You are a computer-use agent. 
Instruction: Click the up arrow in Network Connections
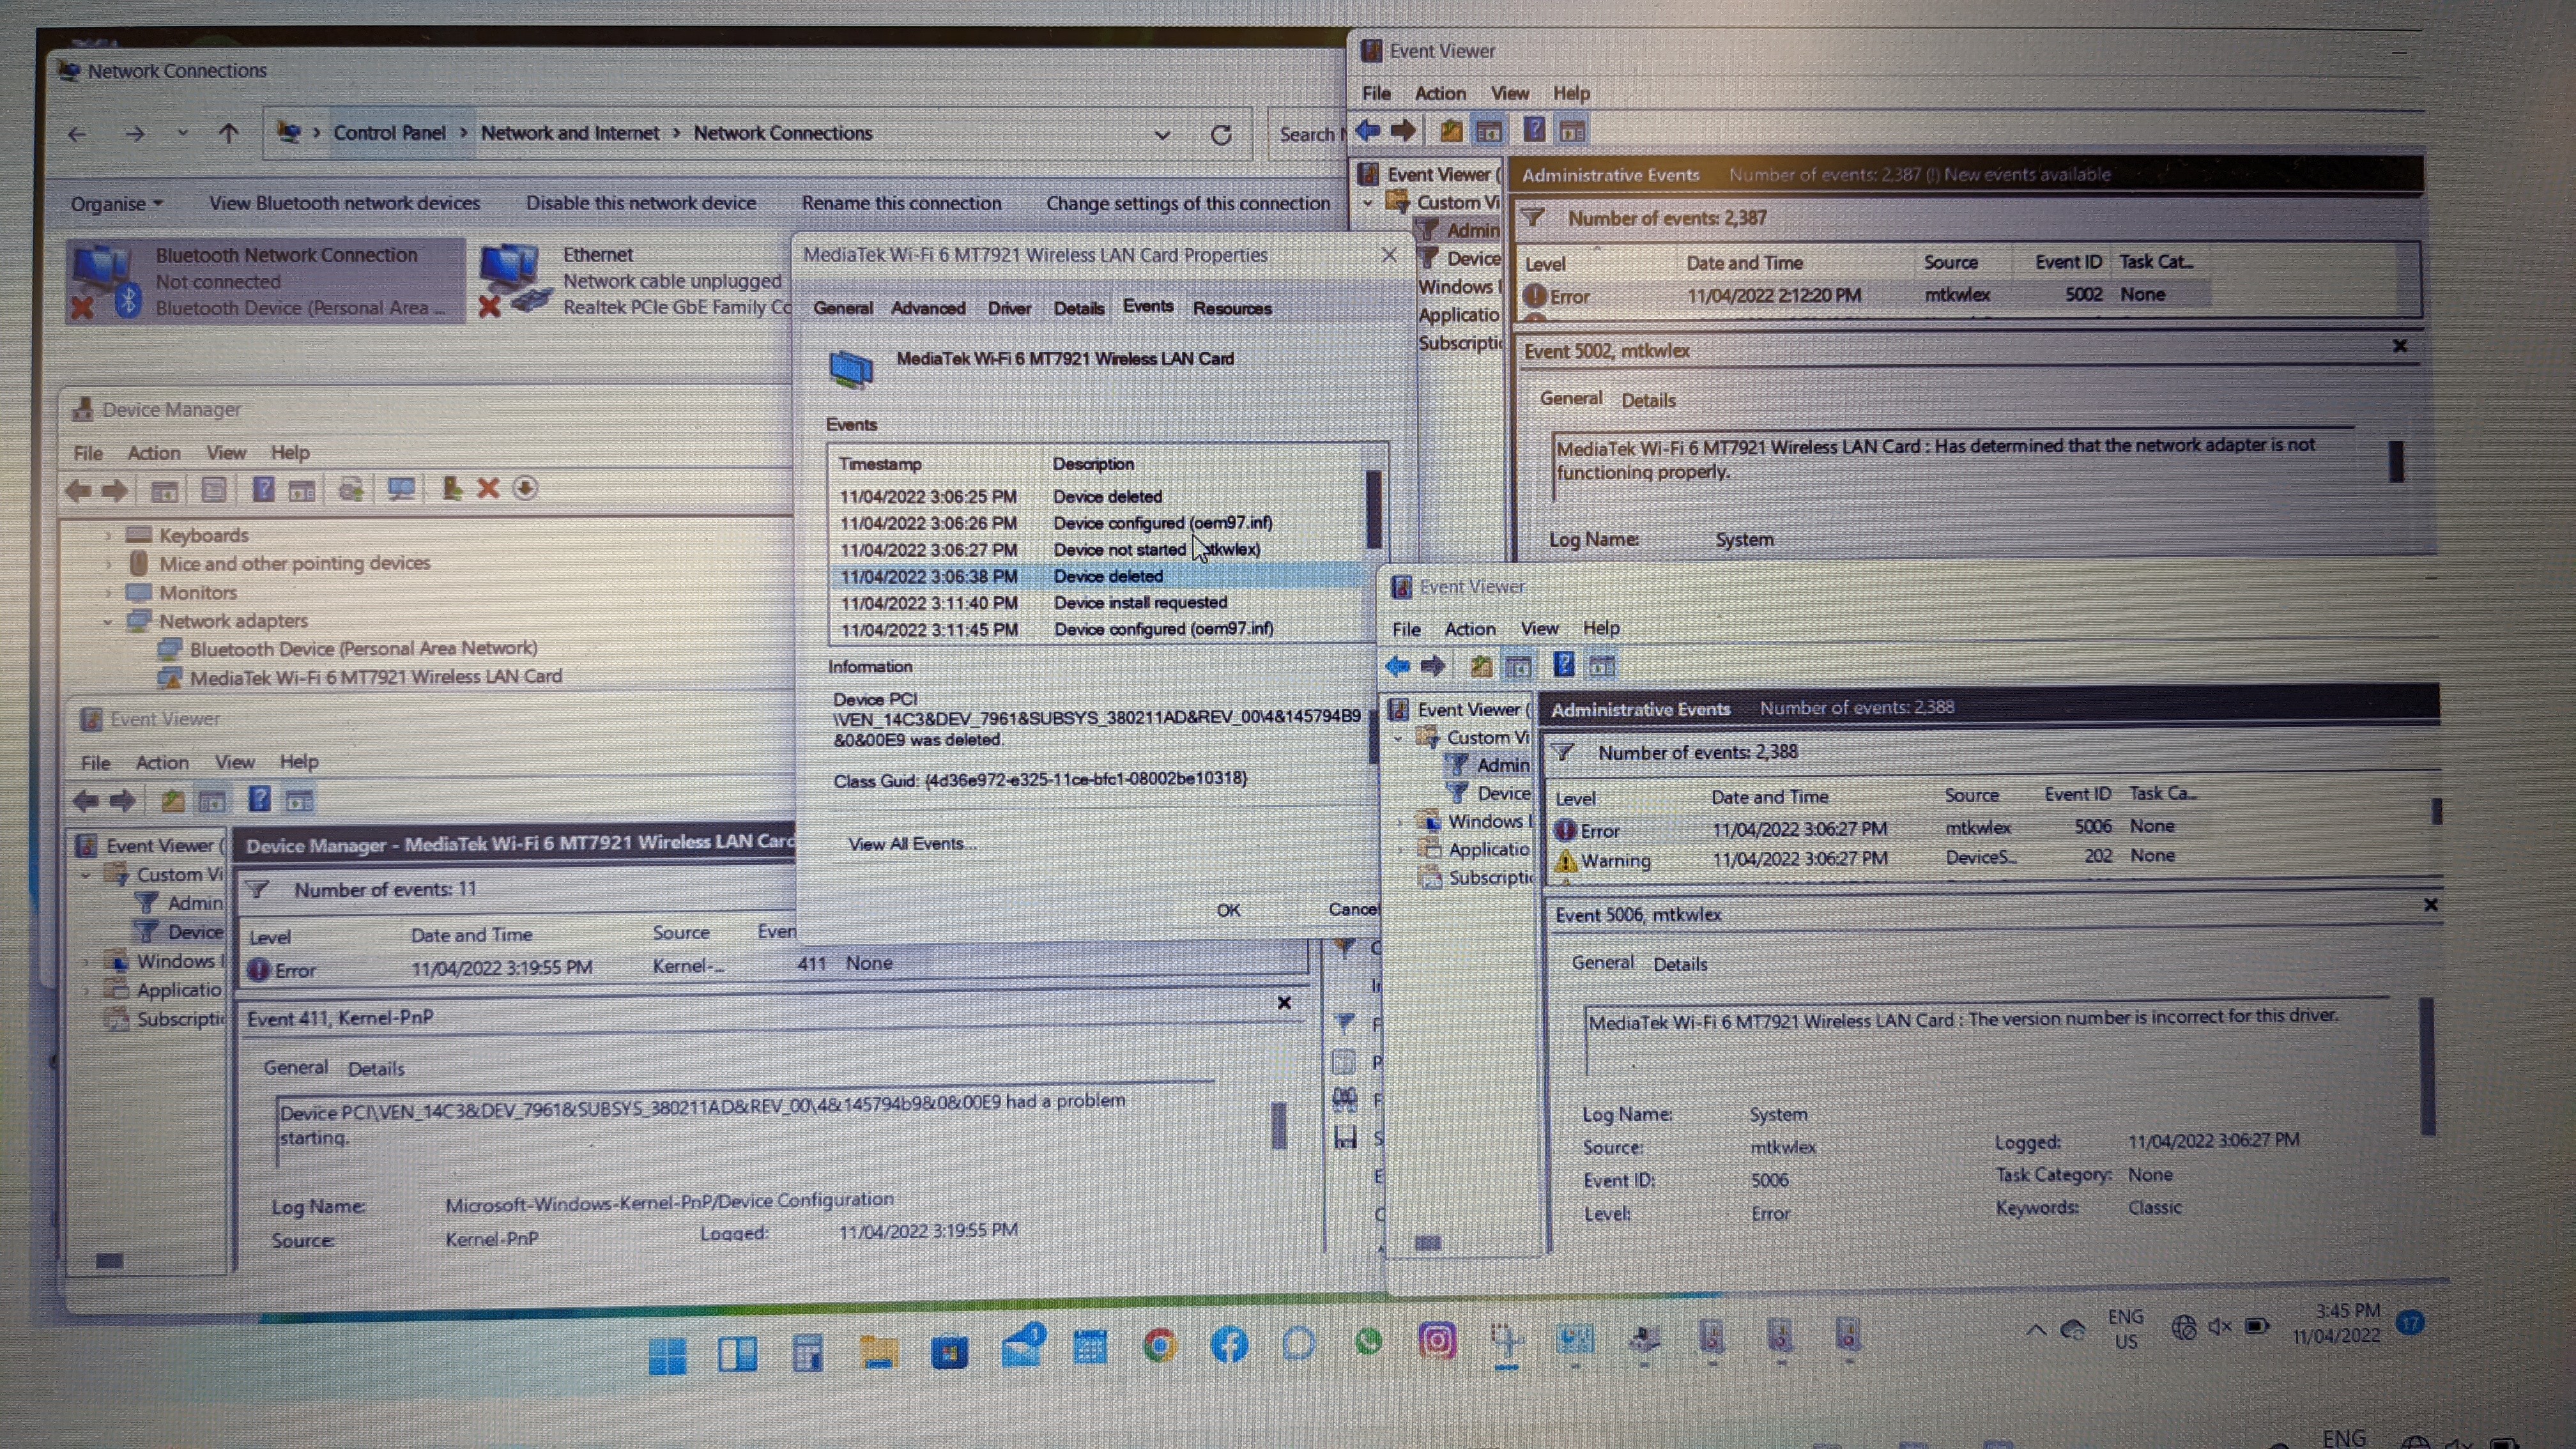(x=228, y=133)
